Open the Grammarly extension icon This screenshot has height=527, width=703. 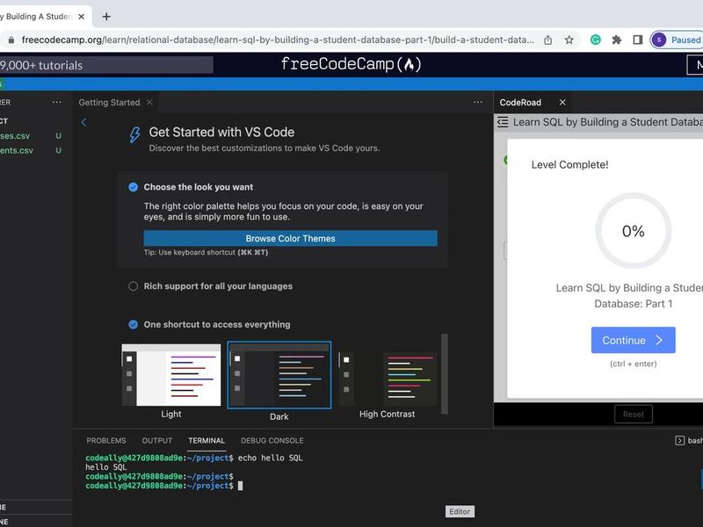coord(596,40)
